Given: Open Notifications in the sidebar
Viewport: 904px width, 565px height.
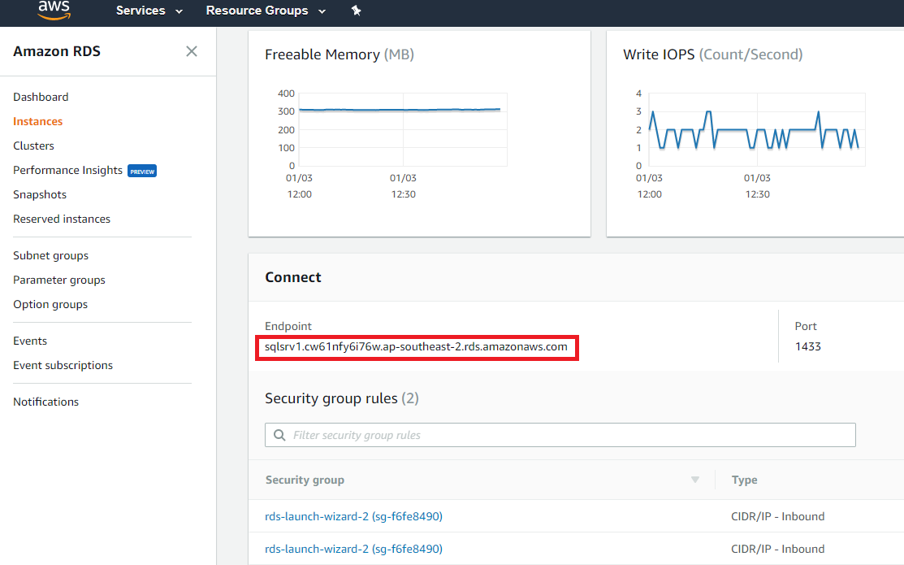Looking at the screenshot, I should 46,402.
